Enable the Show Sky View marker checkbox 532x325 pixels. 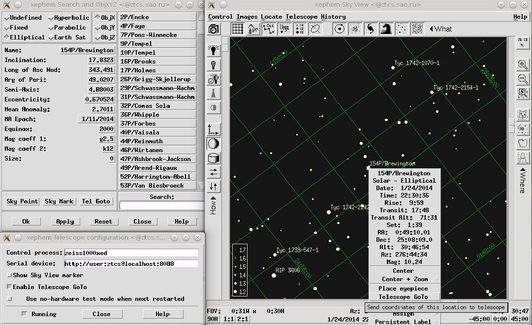click(x=9, y=275)
